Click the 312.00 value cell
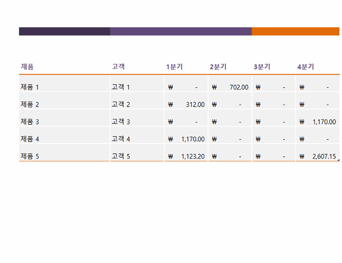Viewport: 342px width, 263px height. click(195, 105)
